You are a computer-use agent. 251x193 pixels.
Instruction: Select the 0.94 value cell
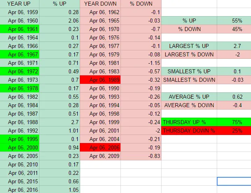(60, 147)
